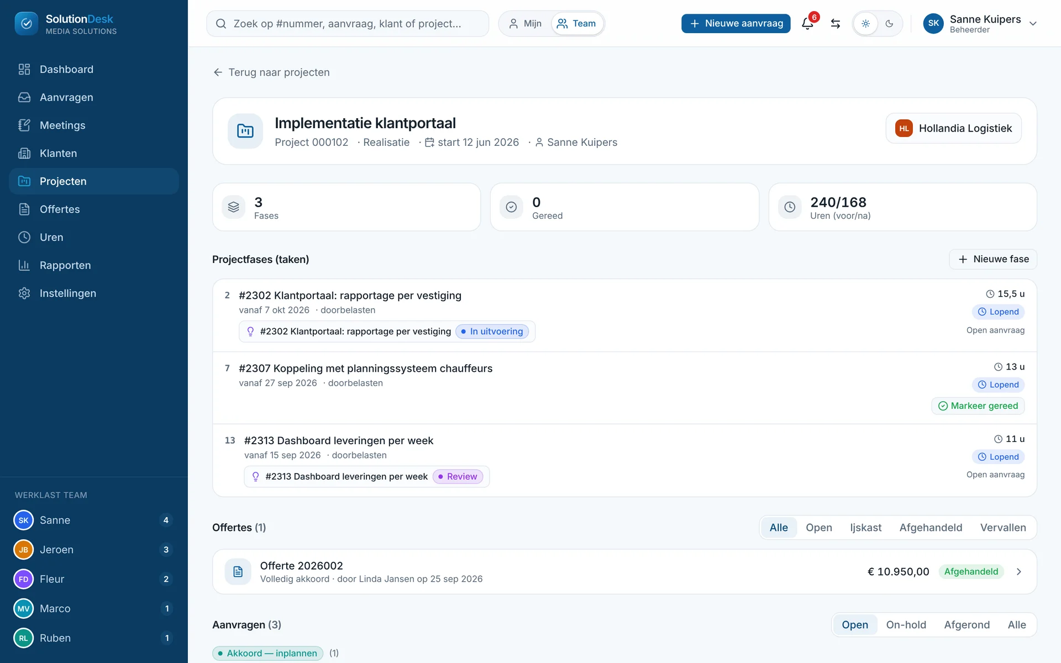This screenshot has height=663, width=1061.
Task: Click the switch arrows icon in header
Action: [x=836, y=24]
